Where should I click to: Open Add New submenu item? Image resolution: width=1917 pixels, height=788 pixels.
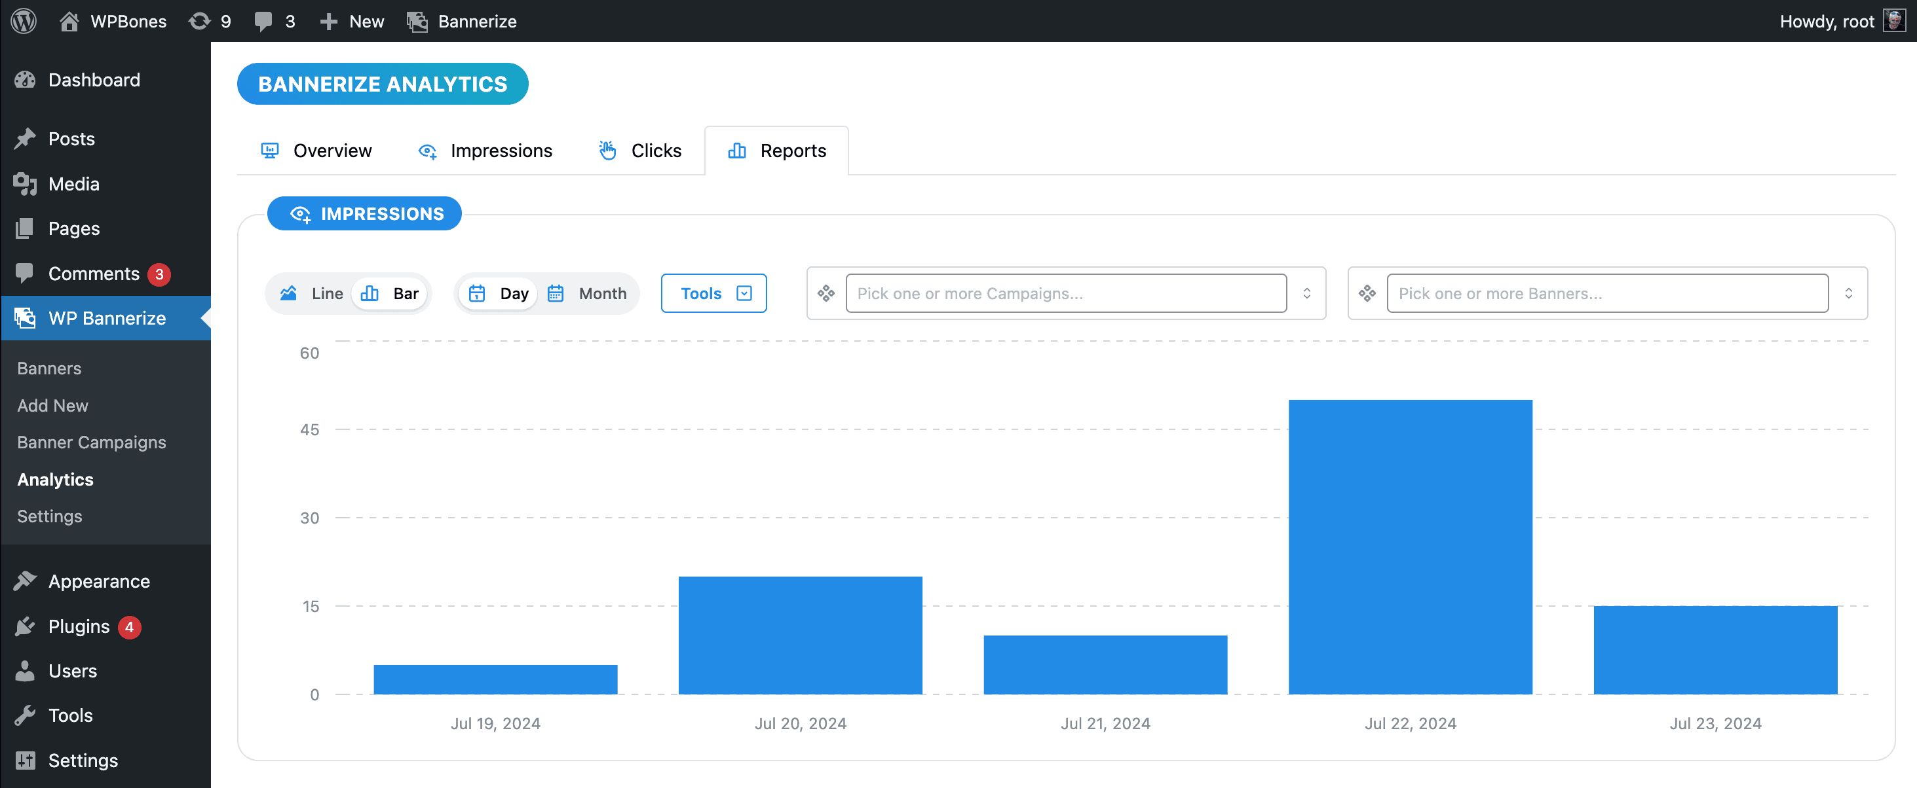(x=53, y=406)
